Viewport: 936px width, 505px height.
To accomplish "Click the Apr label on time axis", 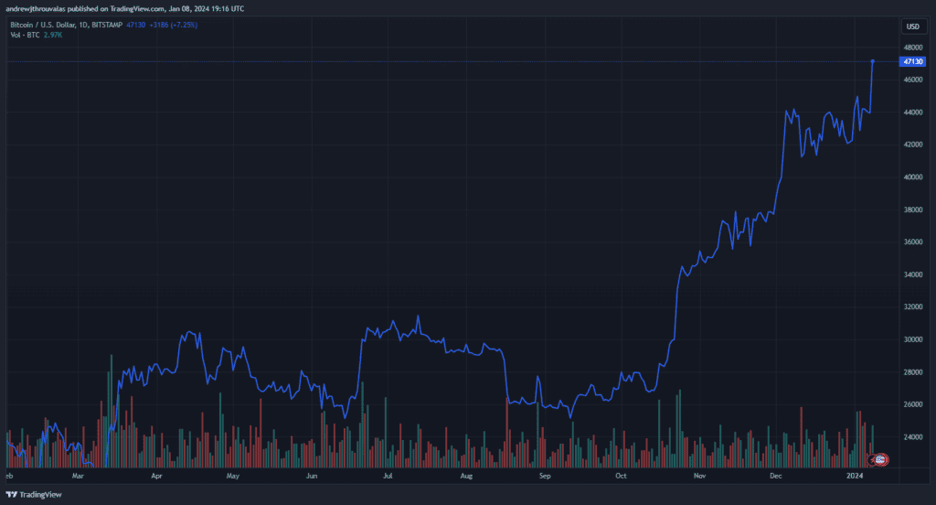I will 156,477.
